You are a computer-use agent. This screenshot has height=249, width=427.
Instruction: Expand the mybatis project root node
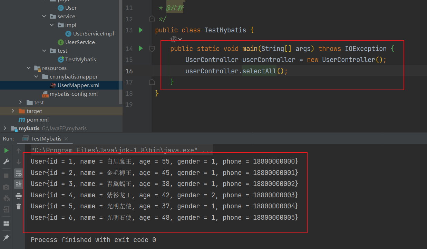pyautogui.click(x=6, y=128)
